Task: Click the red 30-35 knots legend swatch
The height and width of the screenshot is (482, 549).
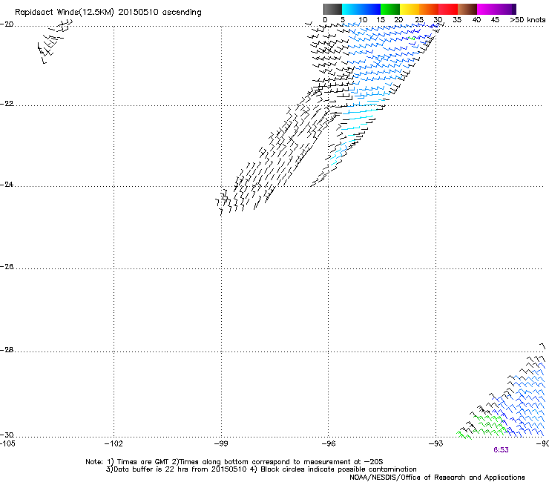Action: point(448,9)
